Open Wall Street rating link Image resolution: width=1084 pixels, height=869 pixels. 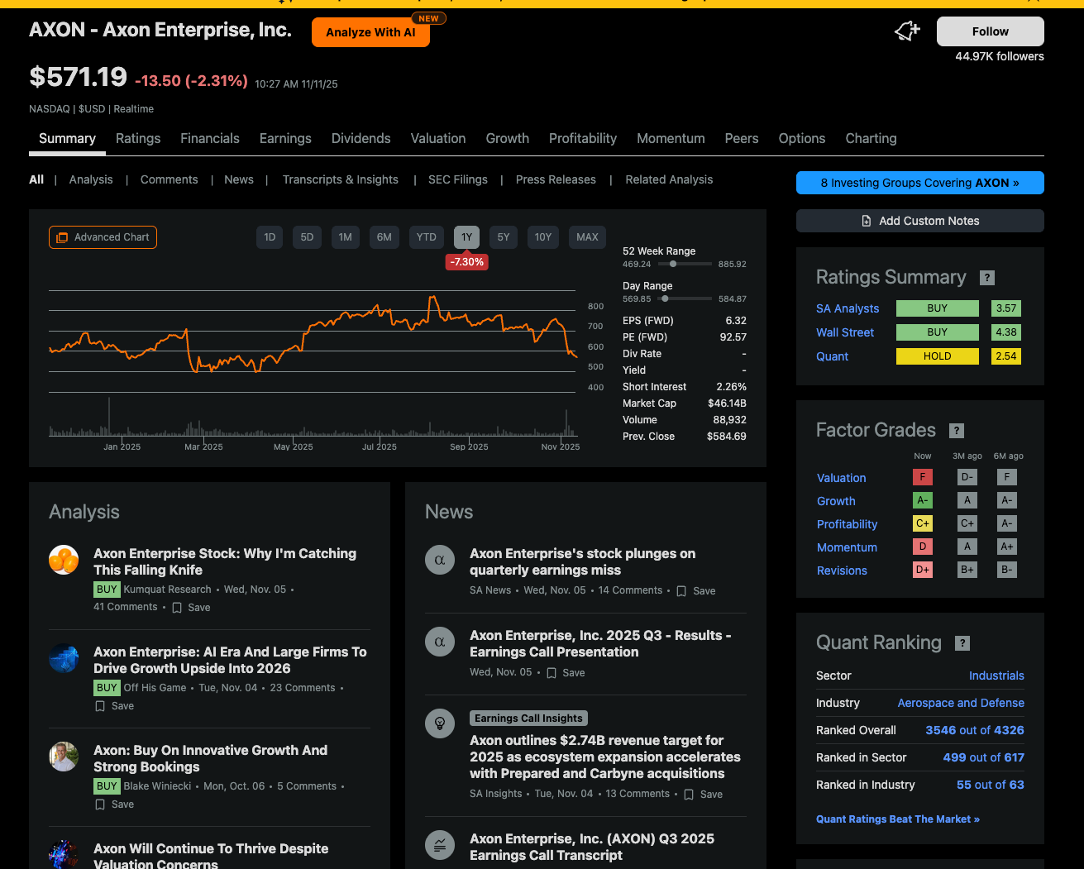pos(845,332)
